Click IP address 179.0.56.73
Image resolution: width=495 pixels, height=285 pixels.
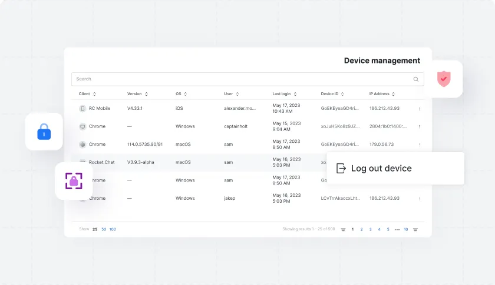381,144
